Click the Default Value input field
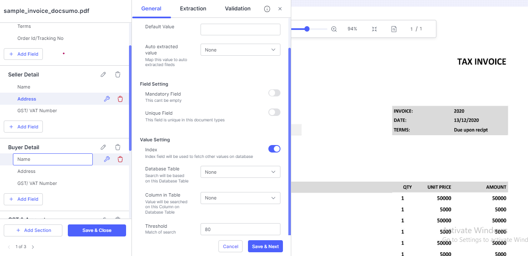The height and width of the screenshot is (256, 528). 240,30
